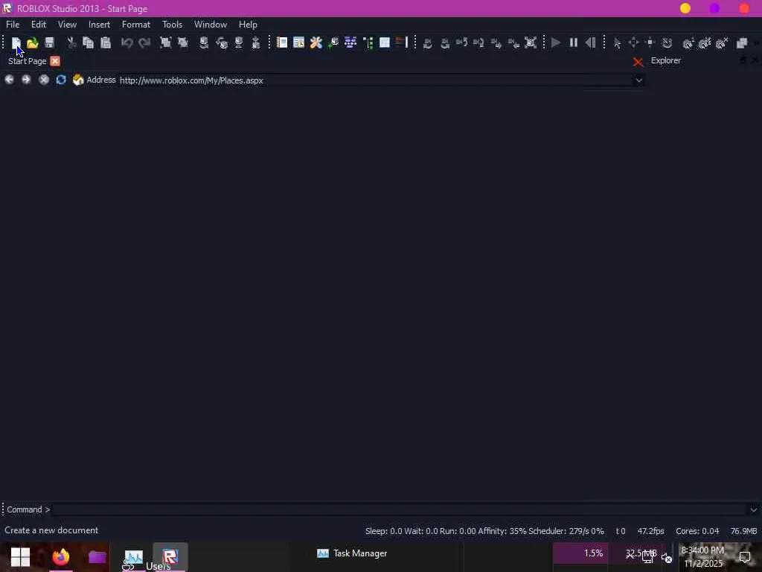Stop page loading with stop icon
Image resolution: width=762 pixels, height=572 pixels.
(44, 80)
